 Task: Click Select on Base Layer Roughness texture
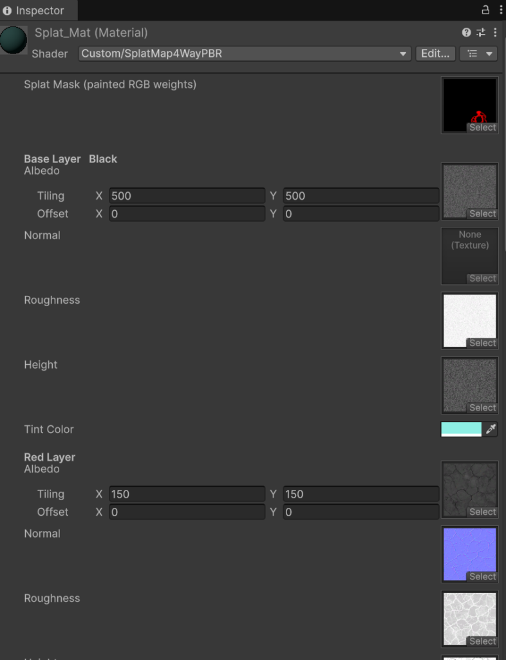coord(482,344)
